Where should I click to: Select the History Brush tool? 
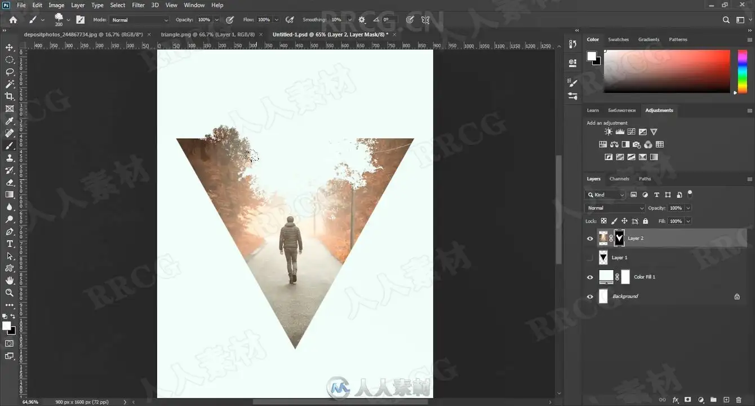10,170
